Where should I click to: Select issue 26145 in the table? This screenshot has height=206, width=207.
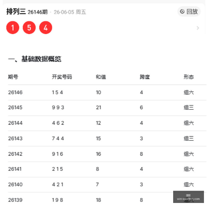15,107
